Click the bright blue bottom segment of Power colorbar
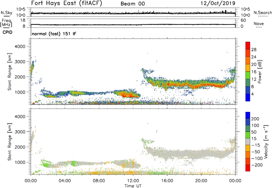 click(248, 97)
